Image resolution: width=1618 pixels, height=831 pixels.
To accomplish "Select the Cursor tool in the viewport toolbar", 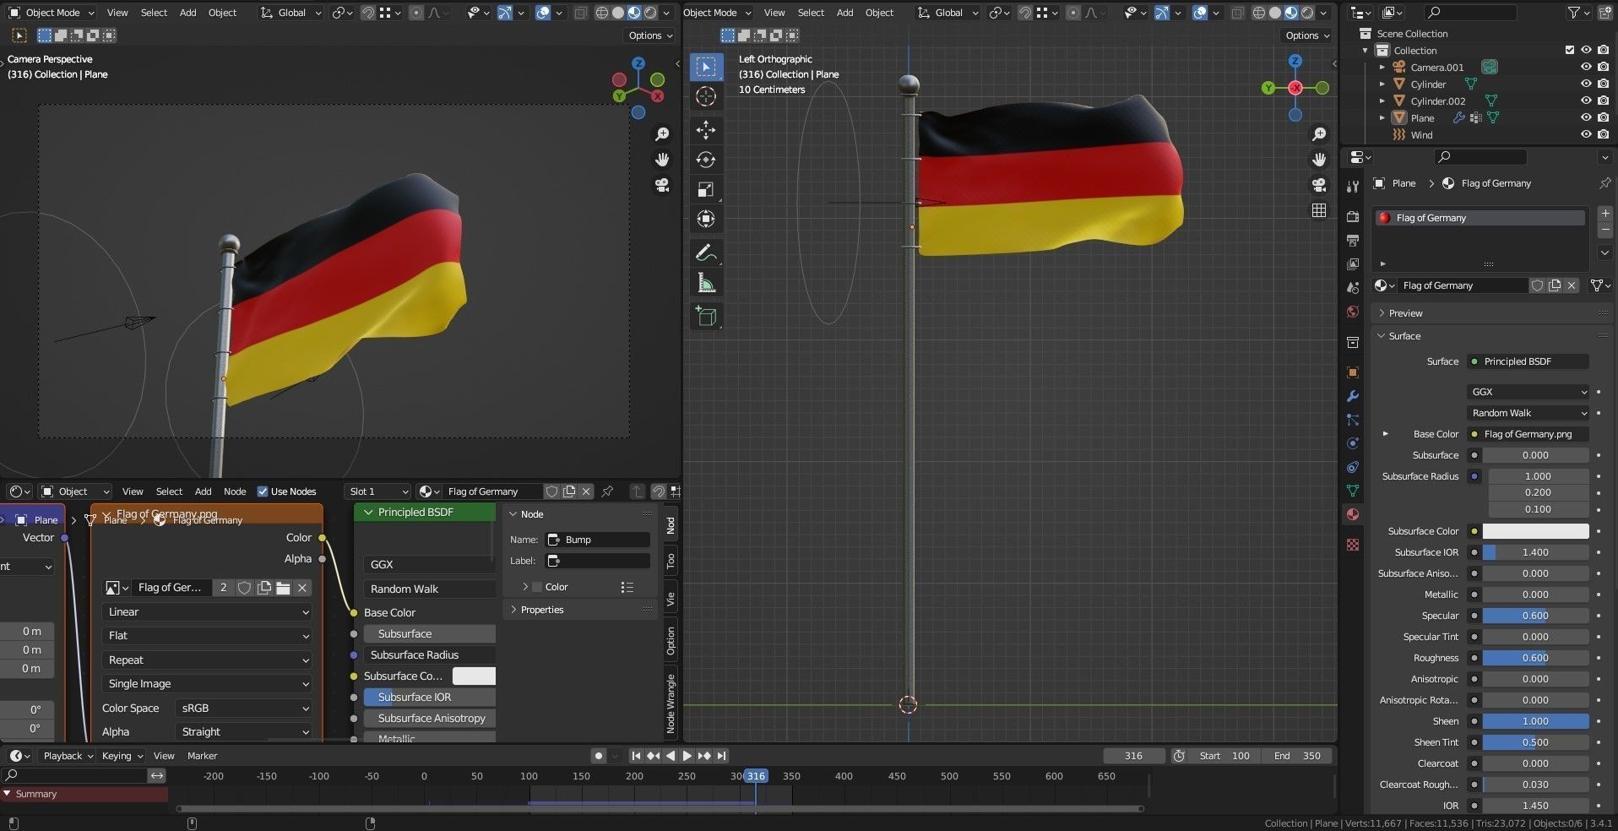I will 706,96.
